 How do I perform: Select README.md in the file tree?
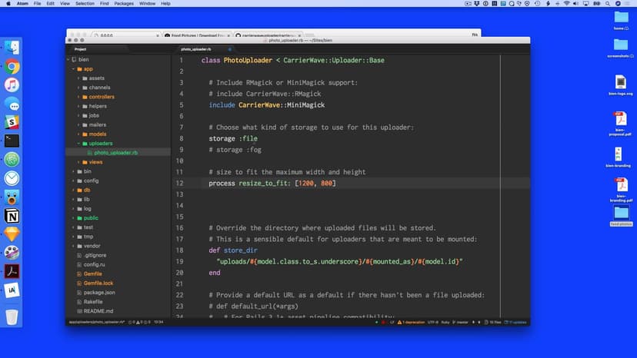tap(98, 311)
